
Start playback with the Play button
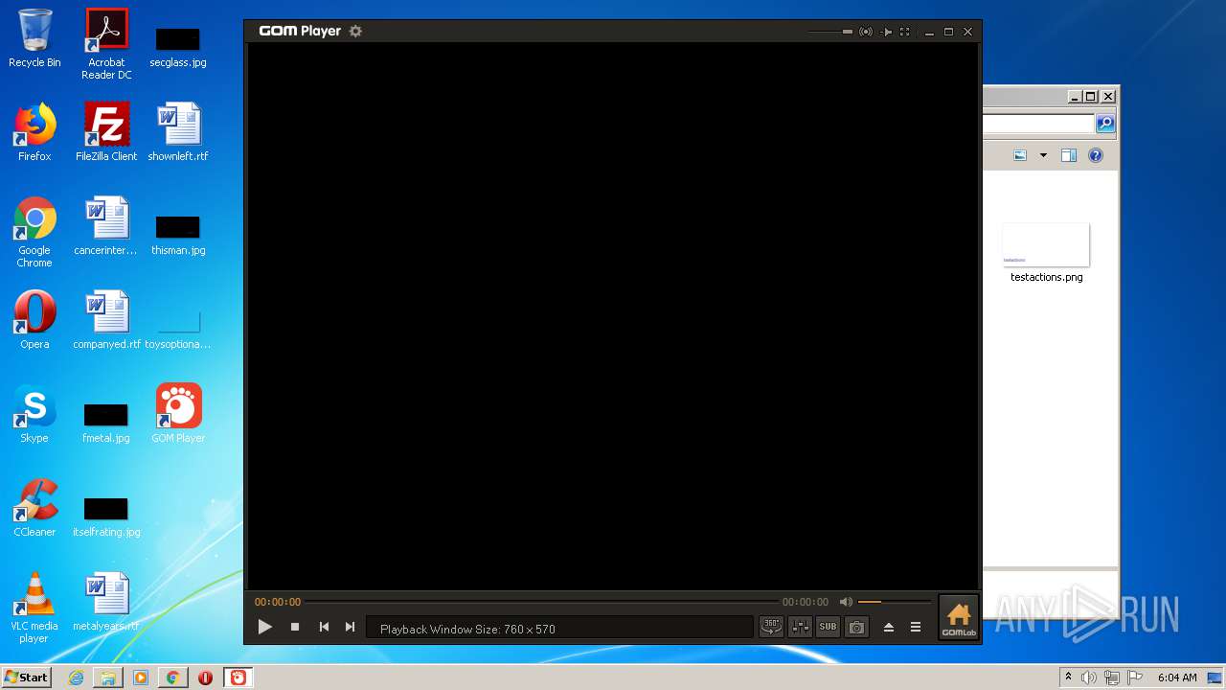click(x=265, y=627)
